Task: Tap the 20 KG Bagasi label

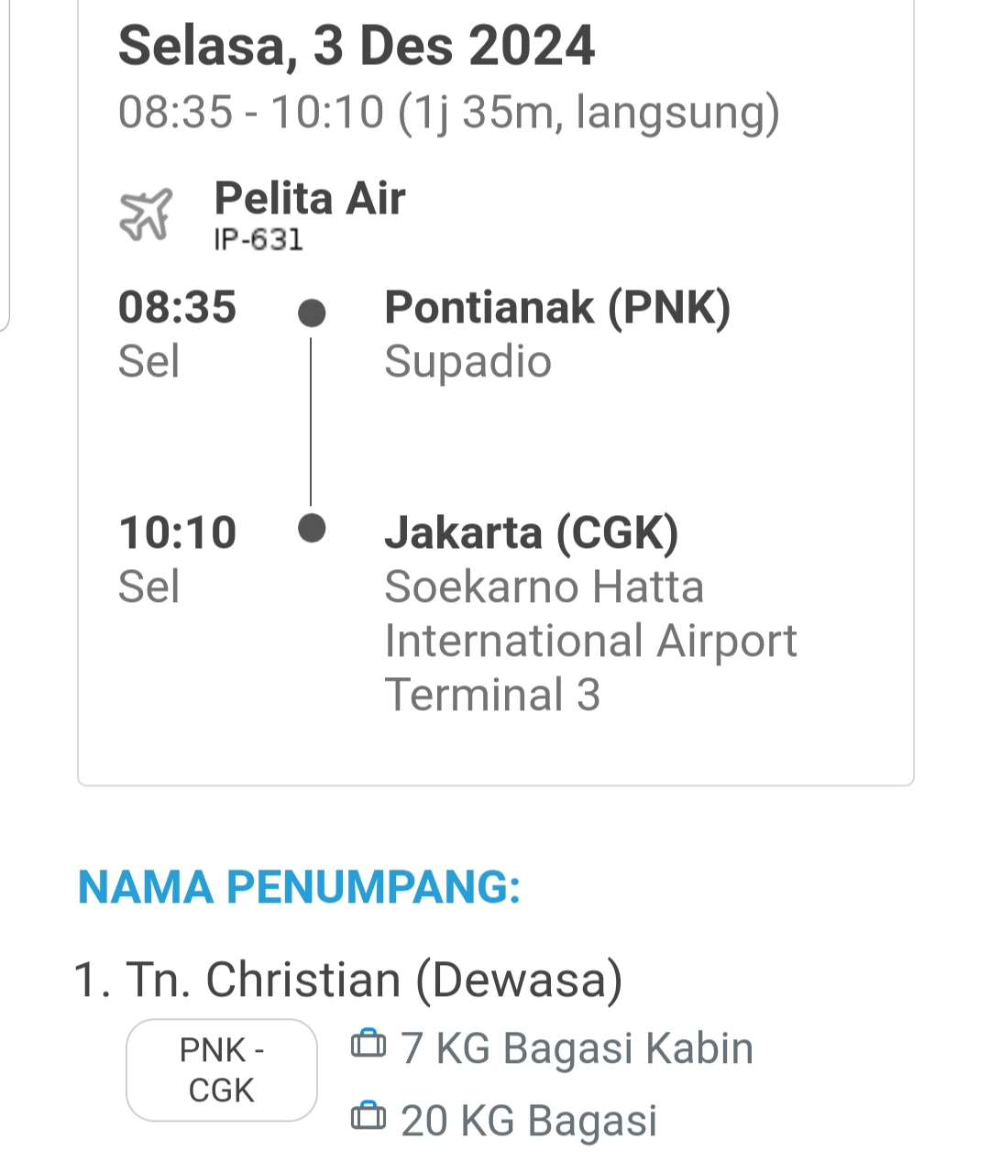Action: click(529, 1120)
